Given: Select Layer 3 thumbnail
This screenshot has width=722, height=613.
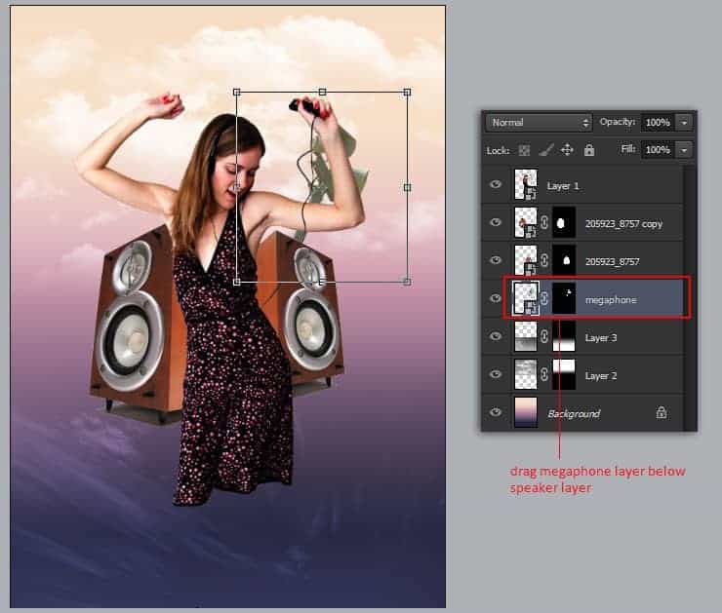Looking at the screenshot, I should pyautogui.click(x=525, y=336).
